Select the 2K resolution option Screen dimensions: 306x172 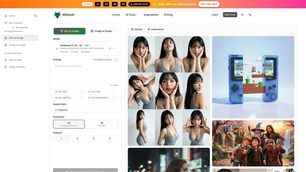69,124
